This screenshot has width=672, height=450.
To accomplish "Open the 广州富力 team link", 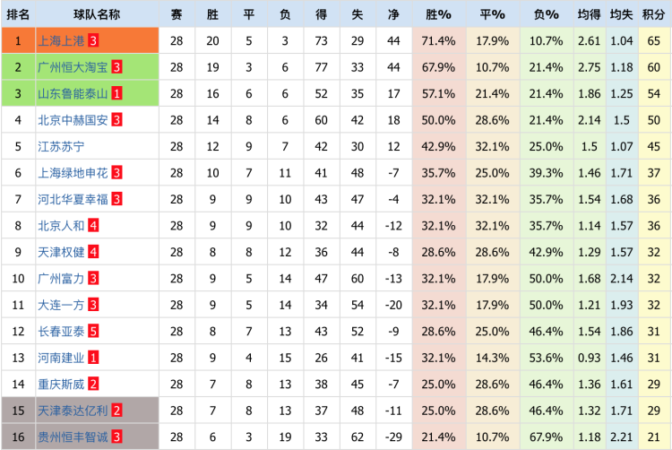I will [x=61, y=279].
